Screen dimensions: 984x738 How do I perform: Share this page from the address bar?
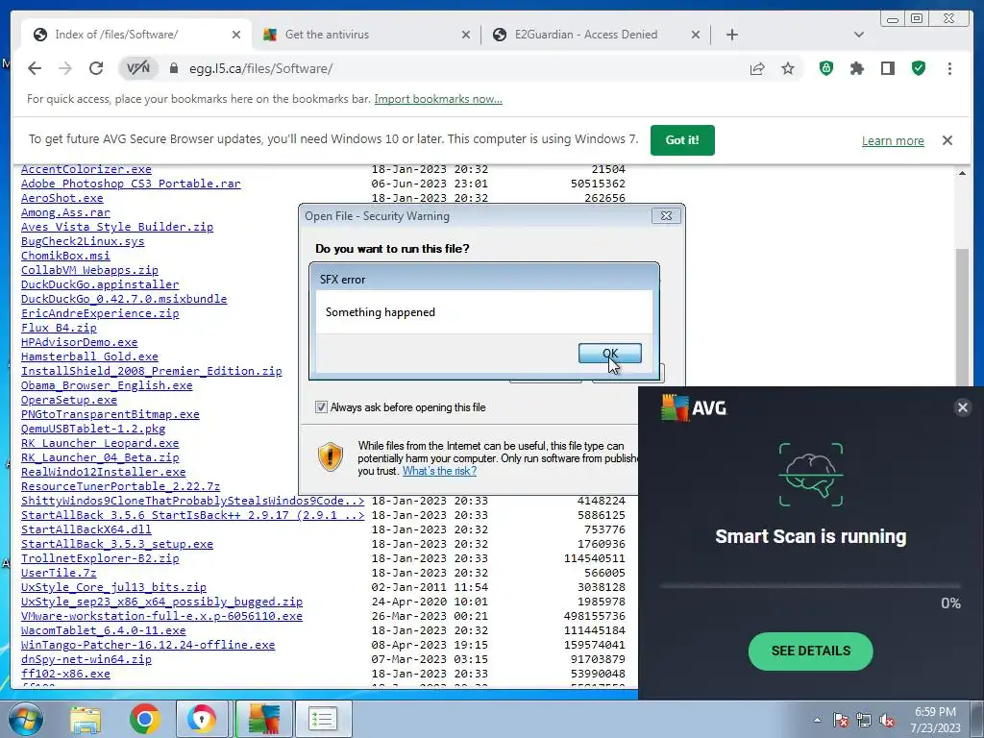[757, 68]
